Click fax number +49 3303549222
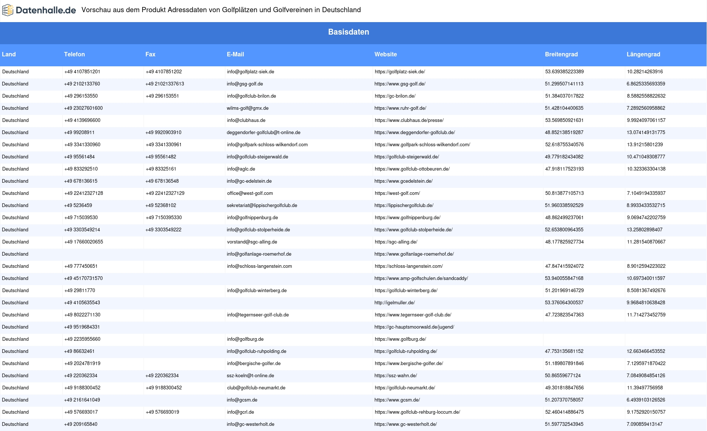The height and width of the screenshot is (431, 707). coord(163,230)
